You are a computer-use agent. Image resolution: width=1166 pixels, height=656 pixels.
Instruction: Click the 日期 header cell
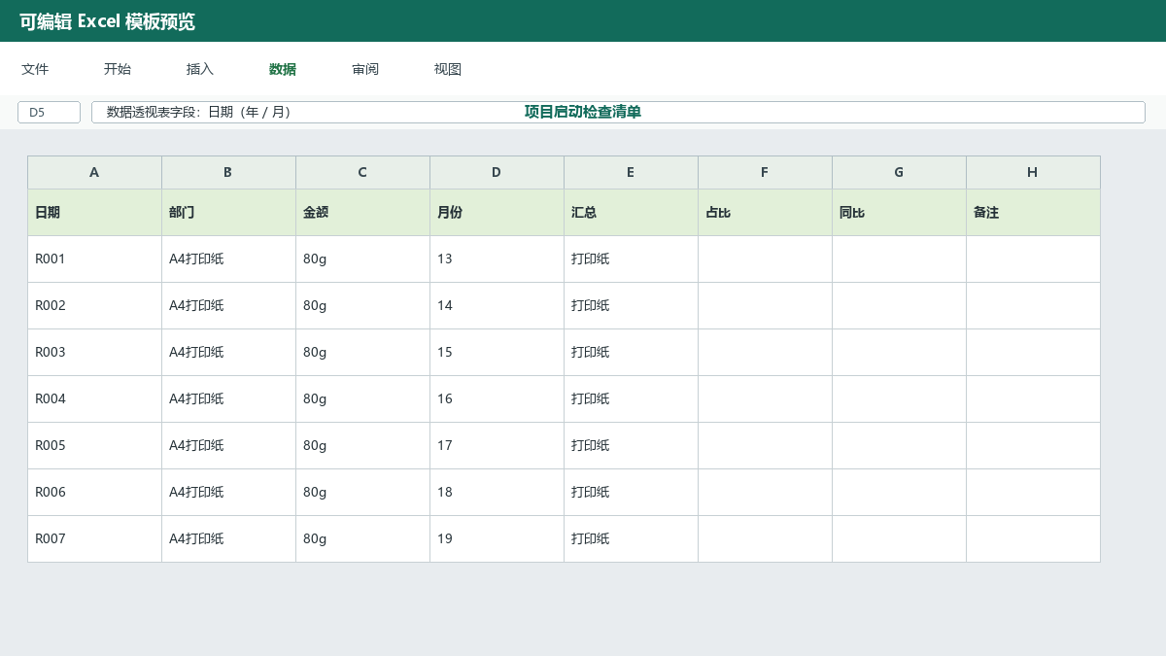click(x=94, y=212)
